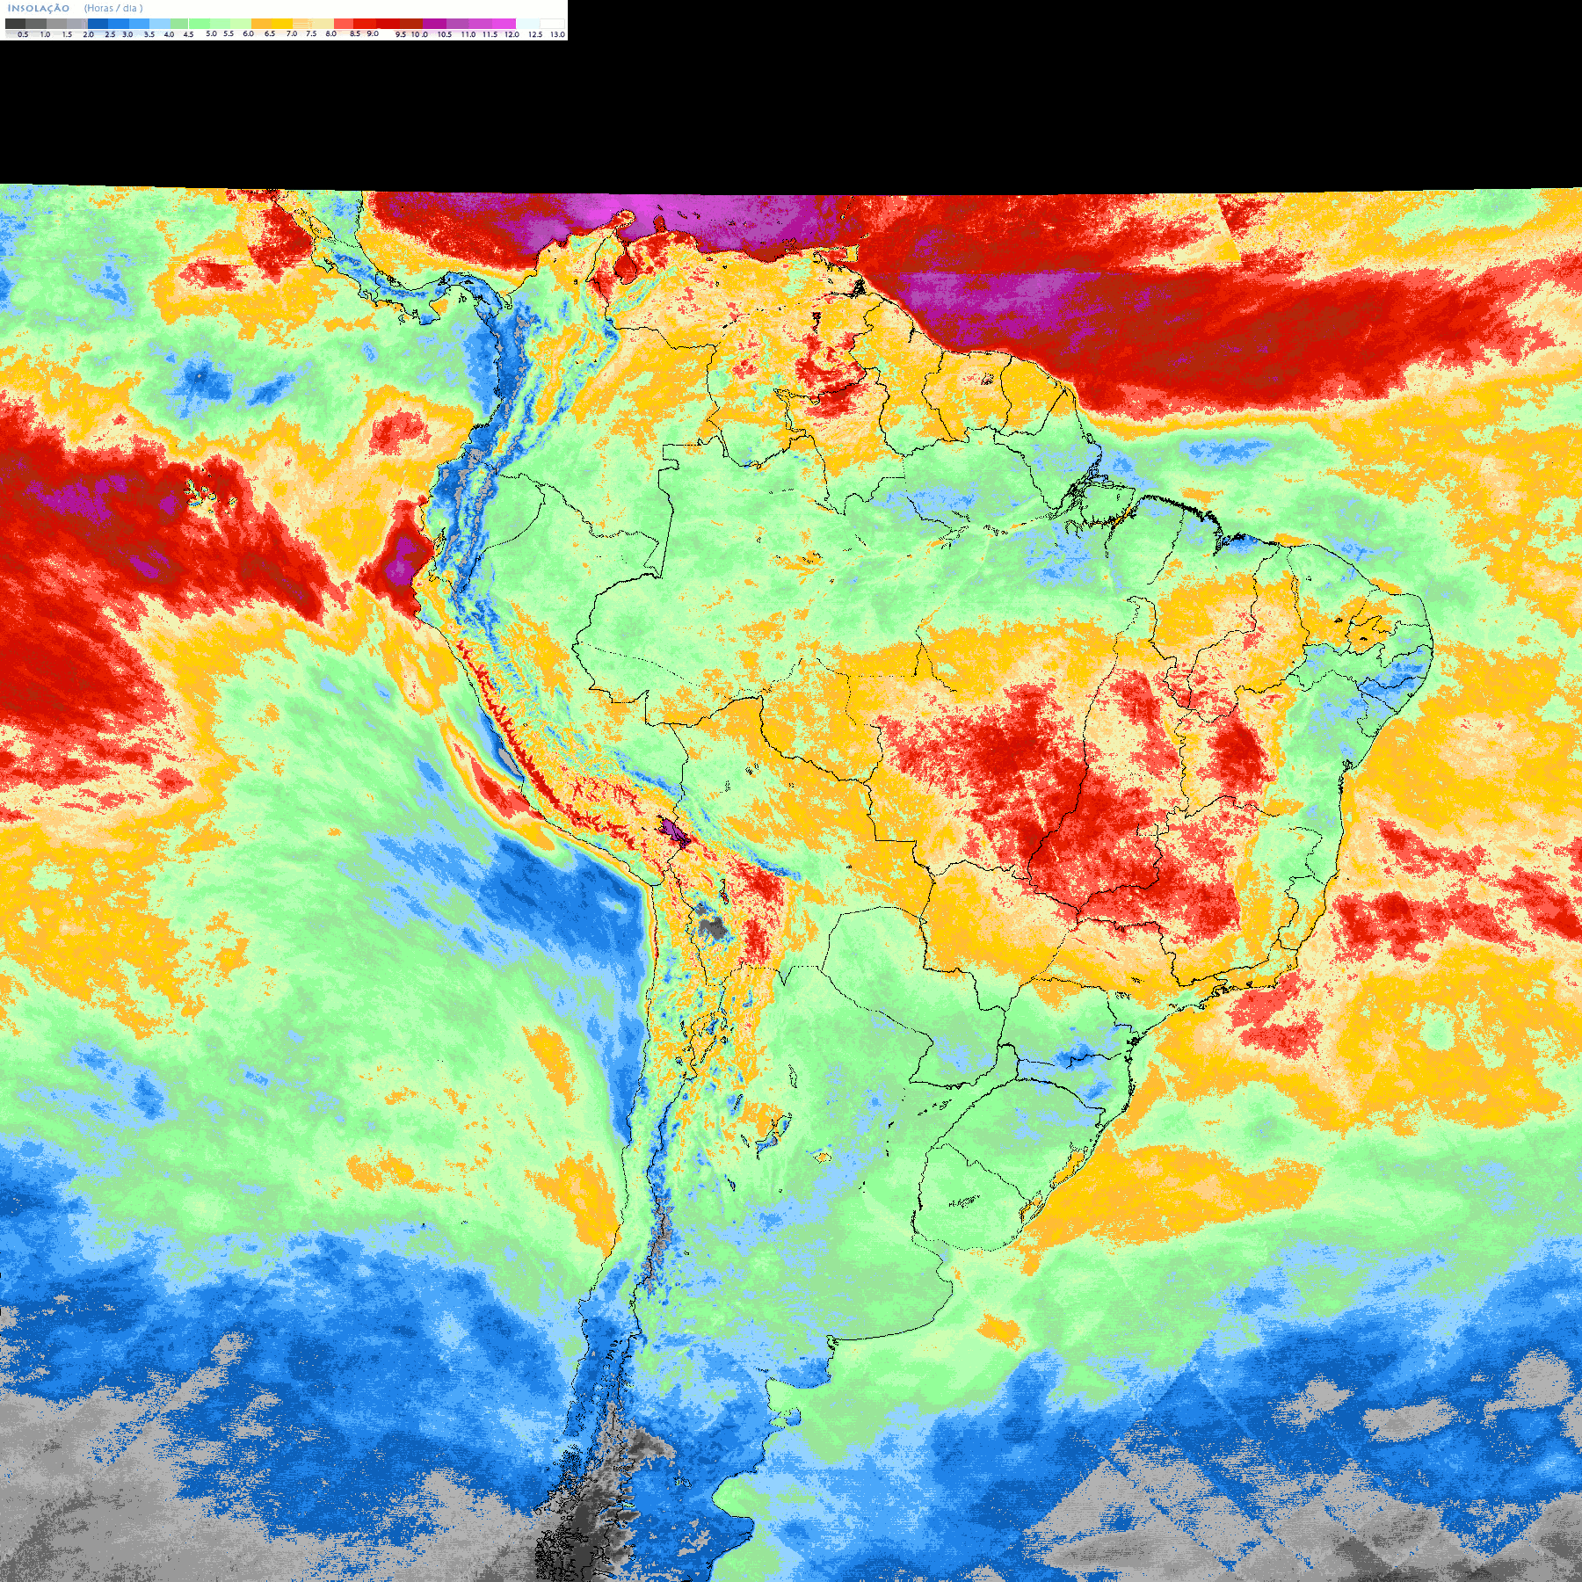Pick the bright pink-magenta legend swatch
1582x1582 pixels.
click(x=504, y=24)
